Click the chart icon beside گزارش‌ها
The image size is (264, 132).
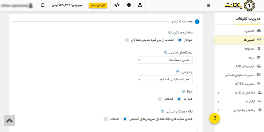(260, 101)
